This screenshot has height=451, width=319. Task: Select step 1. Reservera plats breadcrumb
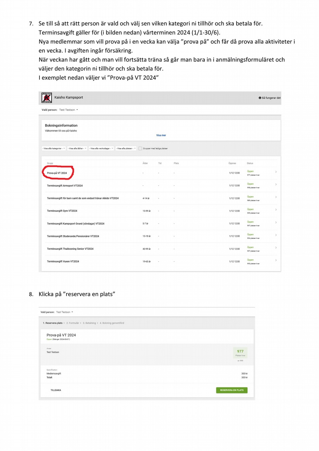point(53,323)
